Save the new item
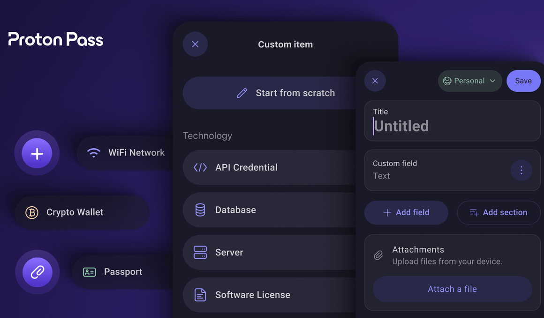The width and height of the screenshot is (544, 318). [523, 81]
